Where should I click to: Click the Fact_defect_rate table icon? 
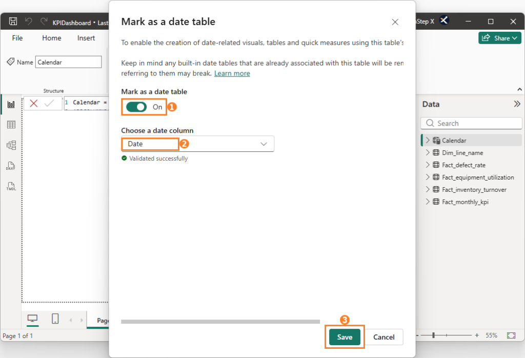pyautogui.click(x=436, y=165)
